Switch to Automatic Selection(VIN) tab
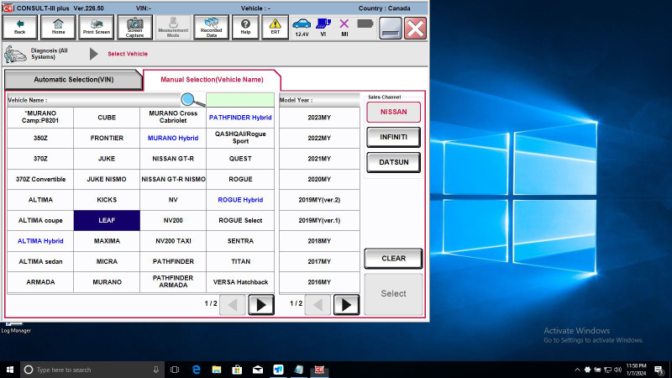This screenshot has height=378, width=672. tap(73, 80)
